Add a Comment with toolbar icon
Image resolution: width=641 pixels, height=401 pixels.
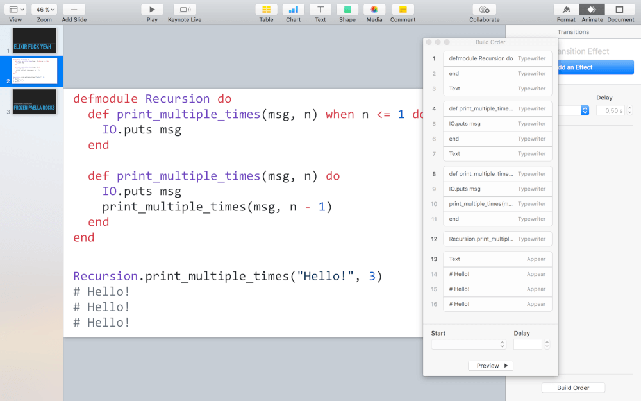tap(403, 10)
